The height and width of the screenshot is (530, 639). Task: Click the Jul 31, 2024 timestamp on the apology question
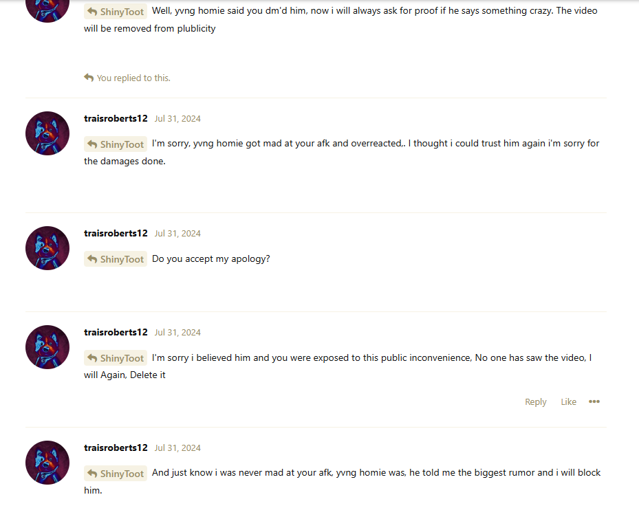coord(177,234)
